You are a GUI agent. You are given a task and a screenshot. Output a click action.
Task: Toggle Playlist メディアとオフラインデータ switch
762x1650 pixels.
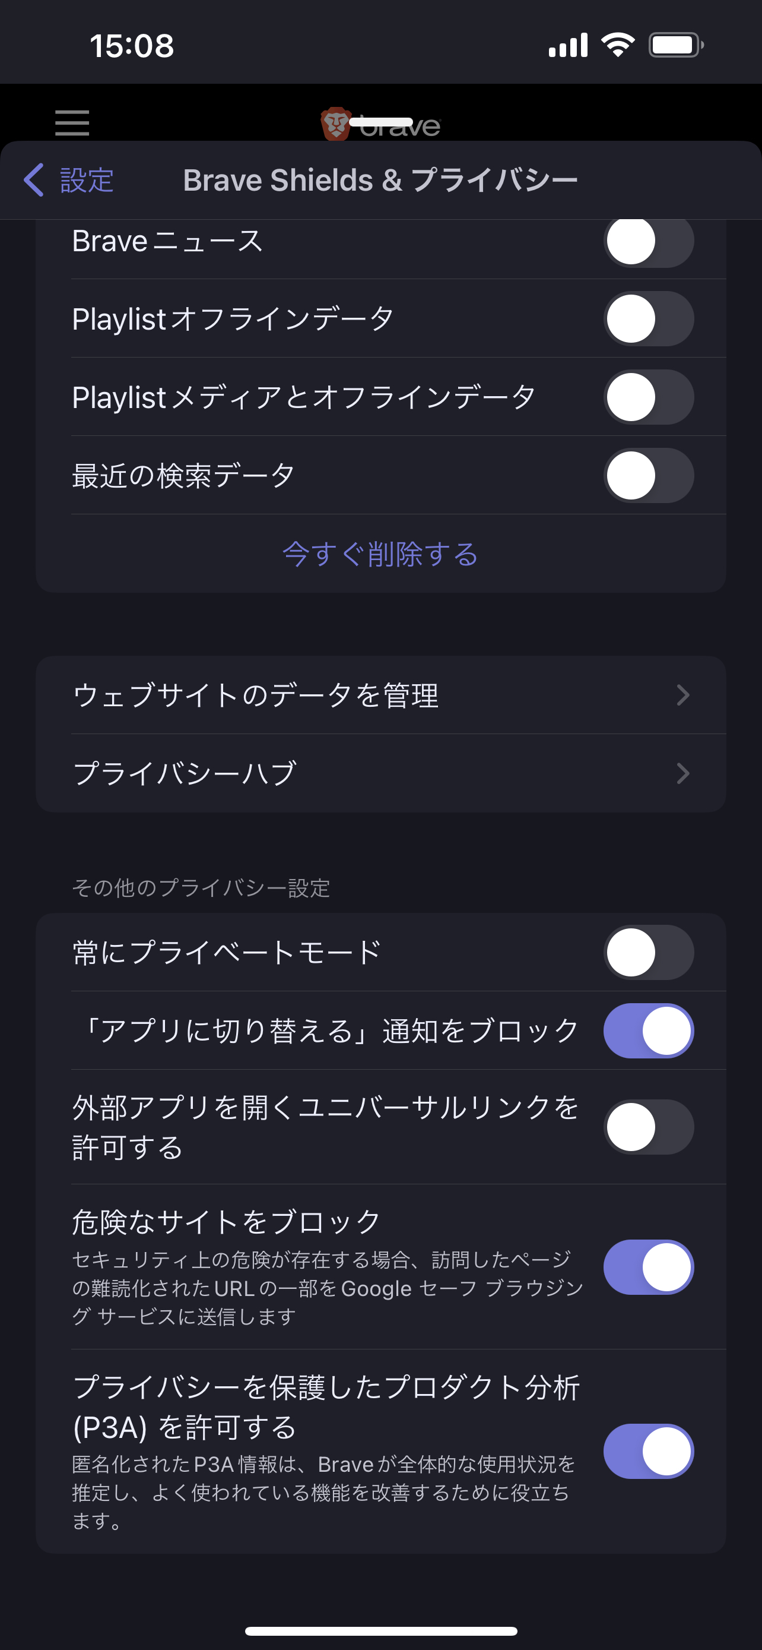coord(649,397)
